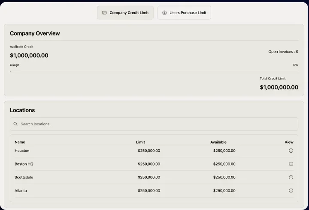Click the Available column header
This screenshot has width=309, height=210.
point(218,142)
